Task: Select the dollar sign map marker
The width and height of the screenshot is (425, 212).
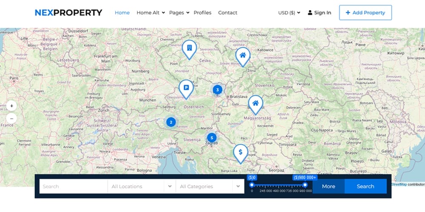Action: point(241,152)
